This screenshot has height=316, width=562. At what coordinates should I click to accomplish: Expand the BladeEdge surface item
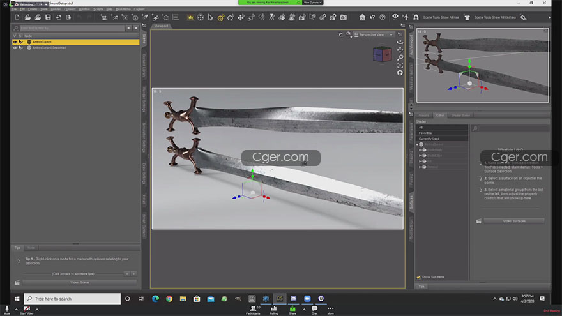pyautogui.click(x=420, y=156)
